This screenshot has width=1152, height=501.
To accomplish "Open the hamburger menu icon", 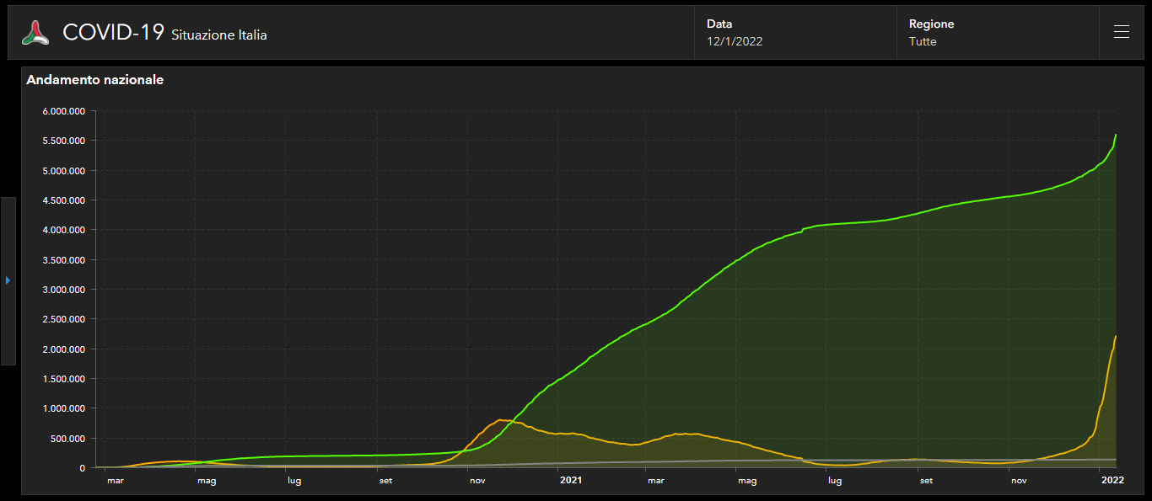I will tap(1121, 32).
